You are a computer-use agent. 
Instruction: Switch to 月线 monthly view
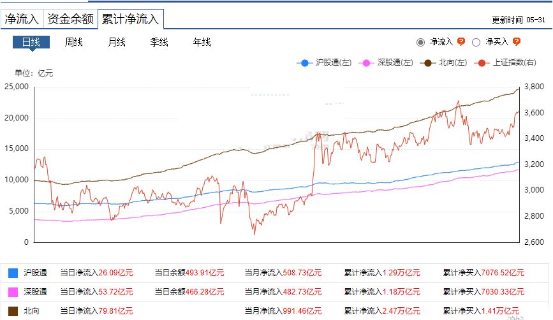pyautogui.click(x=117, y=42)
